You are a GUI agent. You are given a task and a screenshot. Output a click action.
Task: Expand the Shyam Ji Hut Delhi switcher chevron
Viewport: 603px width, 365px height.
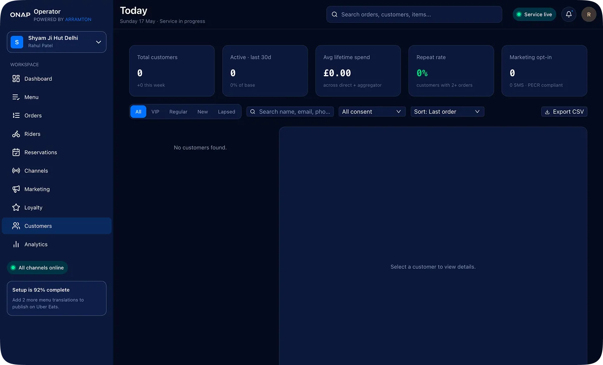tap(99, 42)
